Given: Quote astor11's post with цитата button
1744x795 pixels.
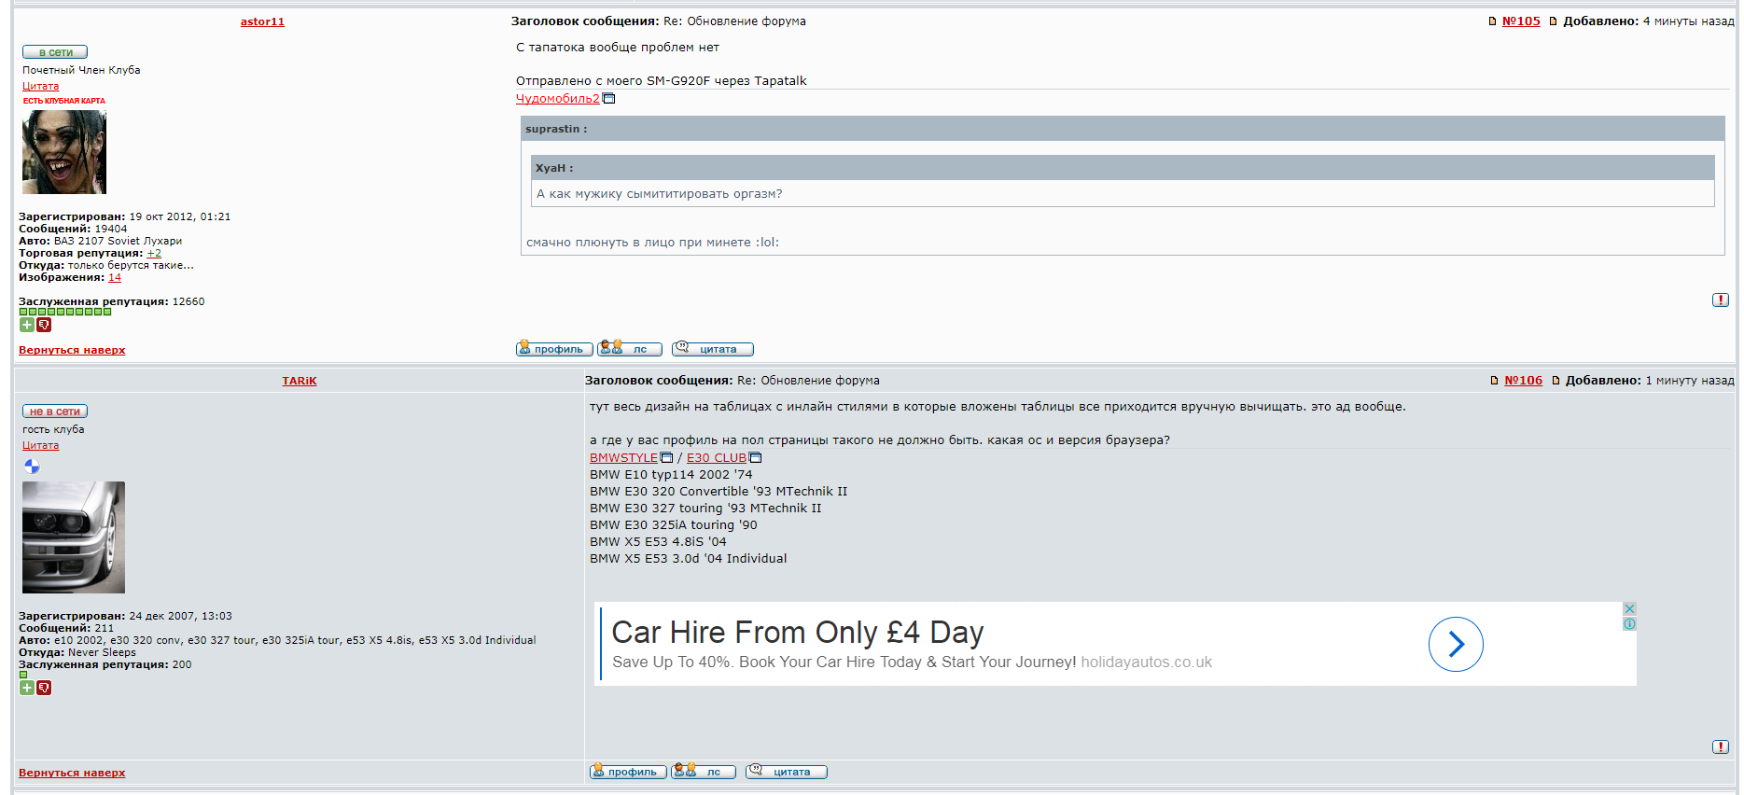Looking at the screenshot, I should 712,349.
